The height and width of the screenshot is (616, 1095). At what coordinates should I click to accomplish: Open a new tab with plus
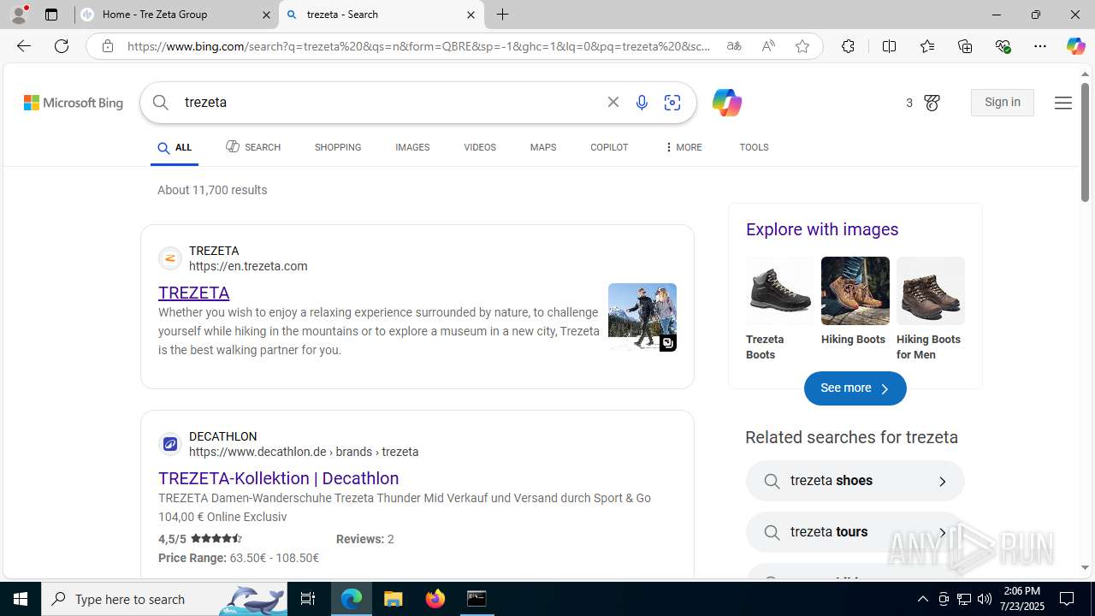point(503,15)
